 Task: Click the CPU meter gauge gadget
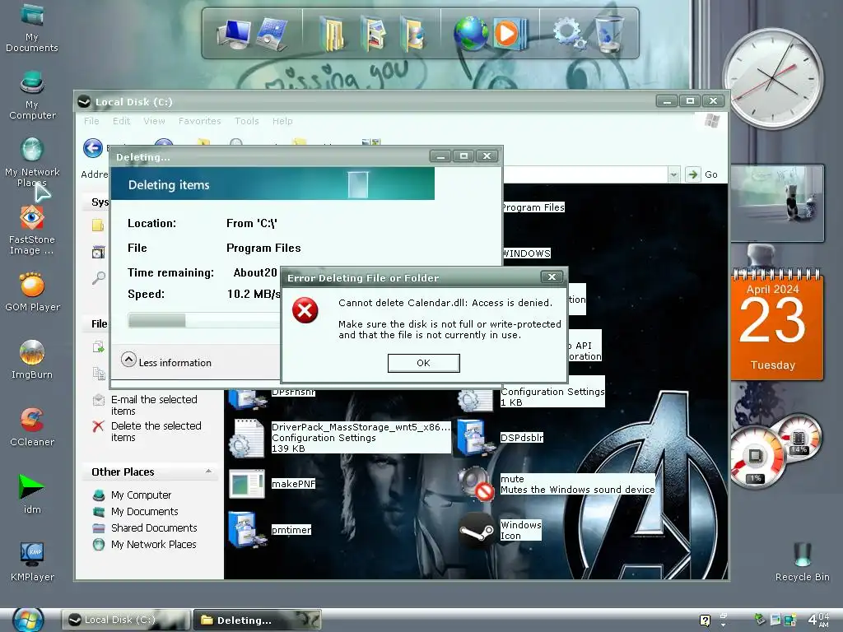[x=756, y=457]
